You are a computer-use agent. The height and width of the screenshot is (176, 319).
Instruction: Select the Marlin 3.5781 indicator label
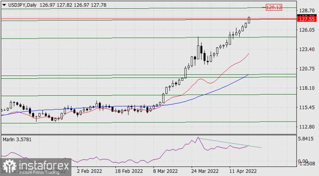[17, 139]
